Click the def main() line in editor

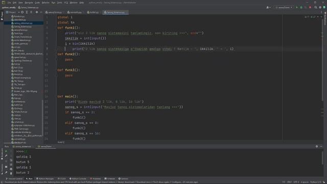click(67, 97)
